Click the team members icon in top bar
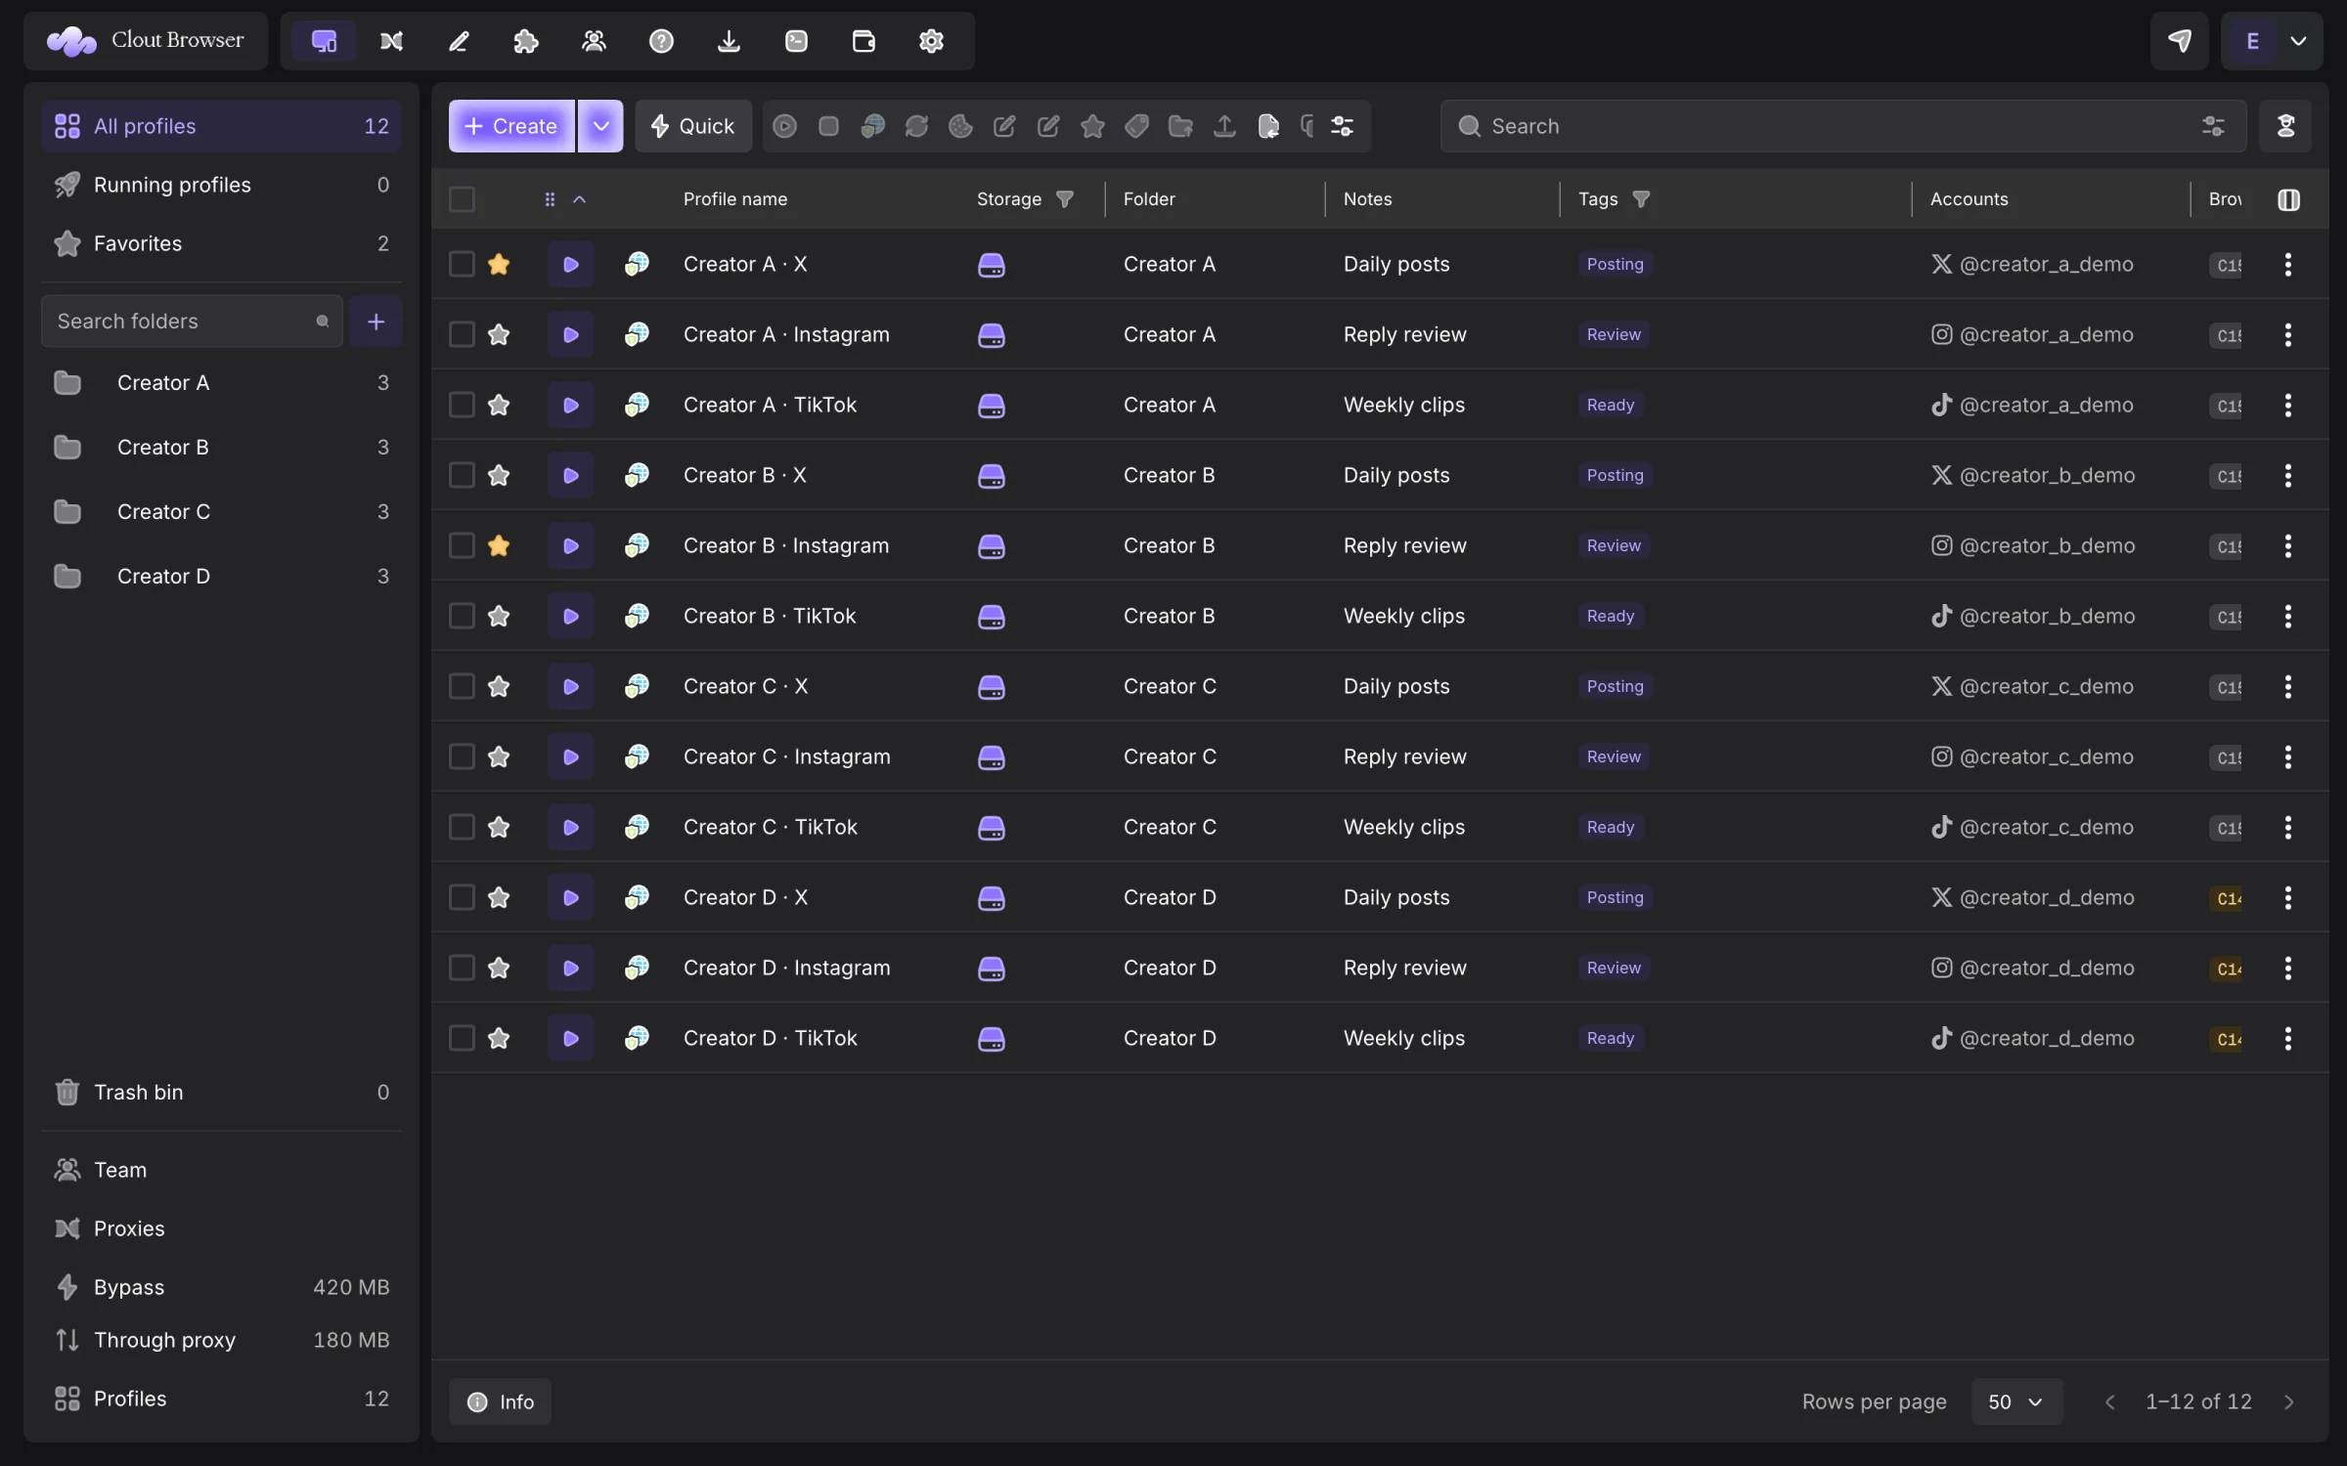This screenshot has height=1466, width=2347. point(594,41)
